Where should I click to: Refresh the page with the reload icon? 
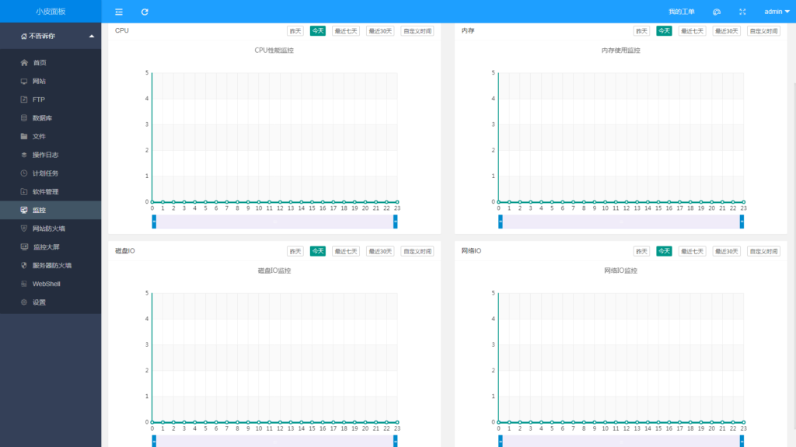click(x=145, y=12)
